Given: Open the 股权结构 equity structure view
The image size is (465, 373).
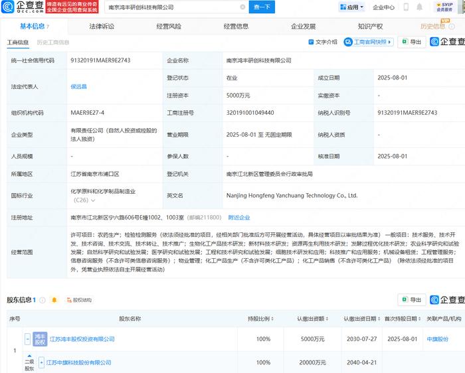Looking at the screenshot, I should pyautogui.click(x=79, y=300).
